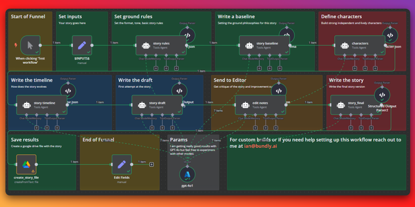Click output handle of $INPUTS$ node
This screenshot has width=415, height=207.
pos(92,45)
